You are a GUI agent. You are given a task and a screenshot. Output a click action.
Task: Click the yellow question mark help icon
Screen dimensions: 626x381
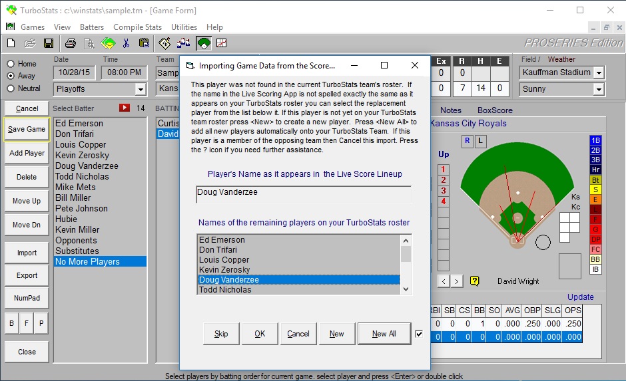pos(474,281)
